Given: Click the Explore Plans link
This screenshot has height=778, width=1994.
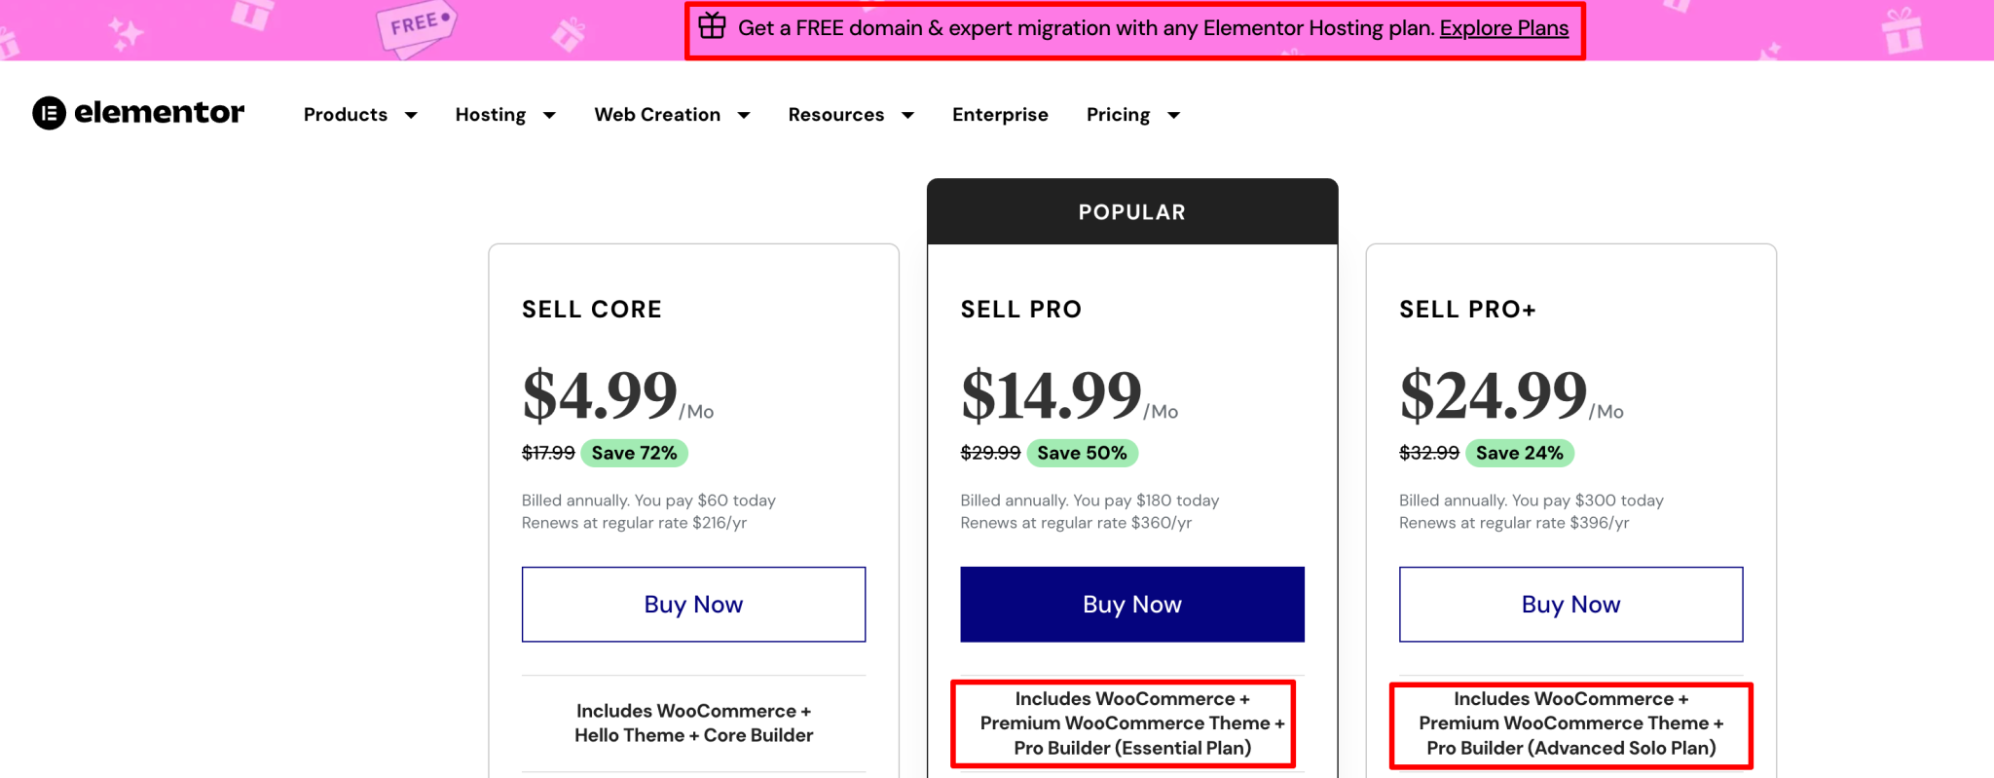Looking at the screenshot, I should coord(1503,28).
